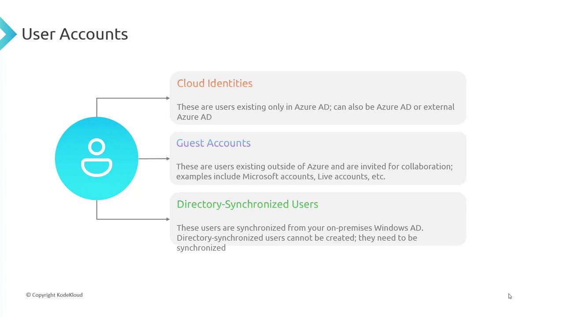
Task: Click the teal chevron logo beside the title
Action: pos(7,33)
